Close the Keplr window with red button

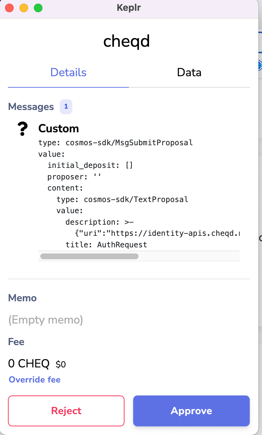tap(10, 8)
